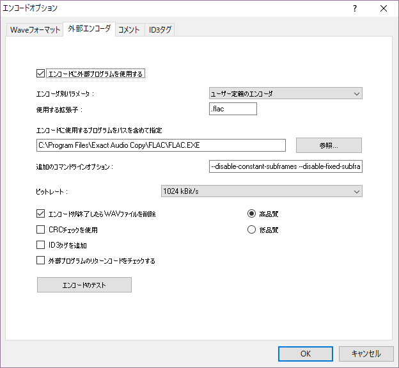
Task: Click the help question mark button
Action: 354,8
